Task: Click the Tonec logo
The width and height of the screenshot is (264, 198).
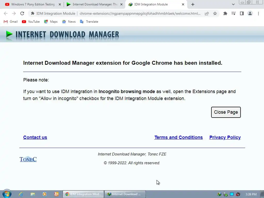Action: (x=28, y=159)
